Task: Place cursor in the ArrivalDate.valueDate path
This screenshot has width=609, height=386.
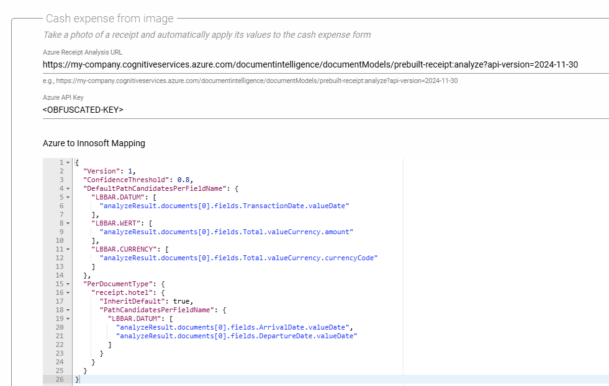Action: [x=234, y=327]
